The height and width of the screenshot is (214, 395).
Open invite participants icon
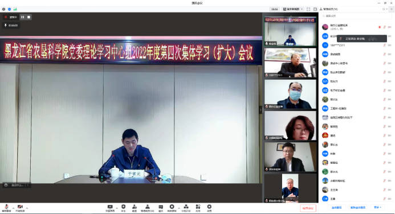click(135, 208)
